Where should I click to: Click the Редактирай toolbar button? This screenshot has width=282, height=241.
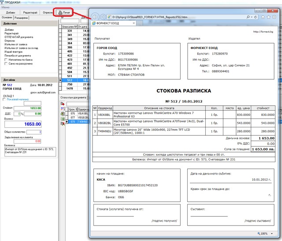(x=30, y=12)
